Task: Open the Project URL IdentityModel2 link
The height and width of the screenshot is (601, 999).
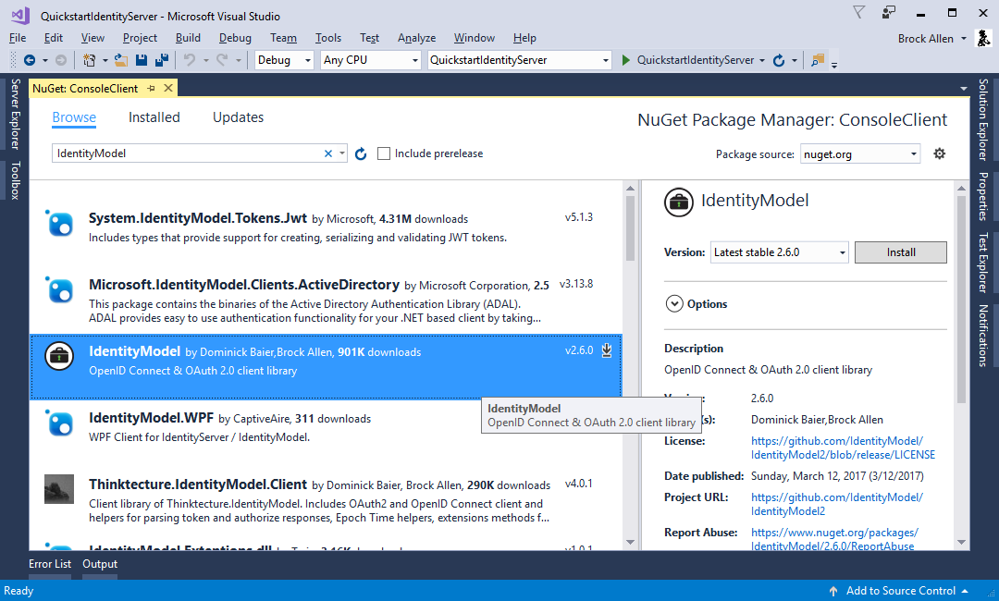Action: (x=836, y=504)
